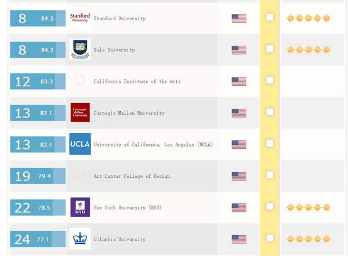This screenshot has width=348, height=256.
Task: Tick the checkbox for Columbia University
Action: point(270,238)
